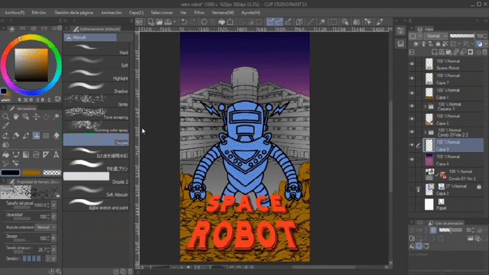The width and height of the screenshot is (489, 275).
Task: Toggle Lock layer in layer palette
Action: (x=438, y=43)
